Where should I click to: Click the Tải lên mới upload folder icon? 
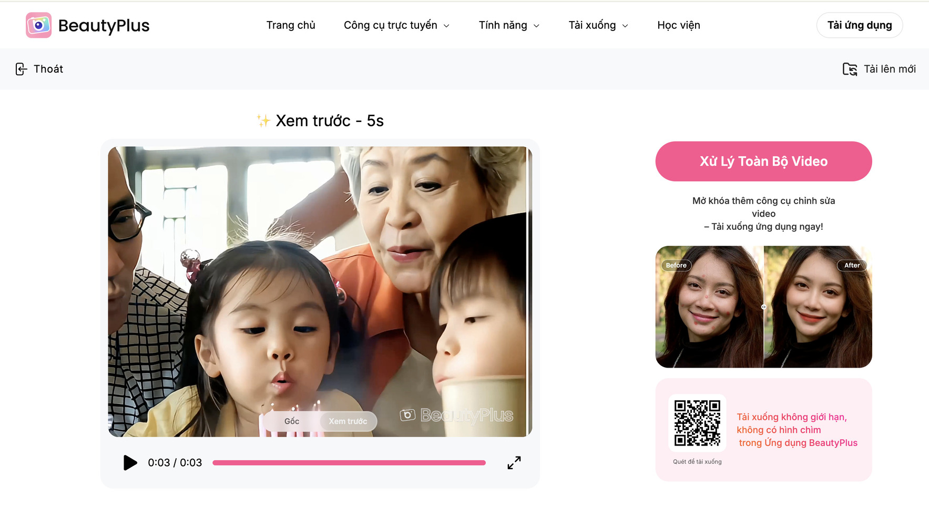coord(850,69)
